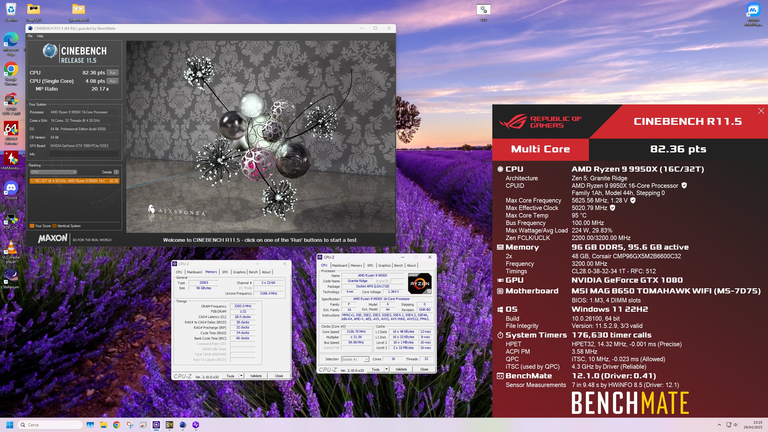Click Validate in Memory CPU-Z window

coord(256,376)
